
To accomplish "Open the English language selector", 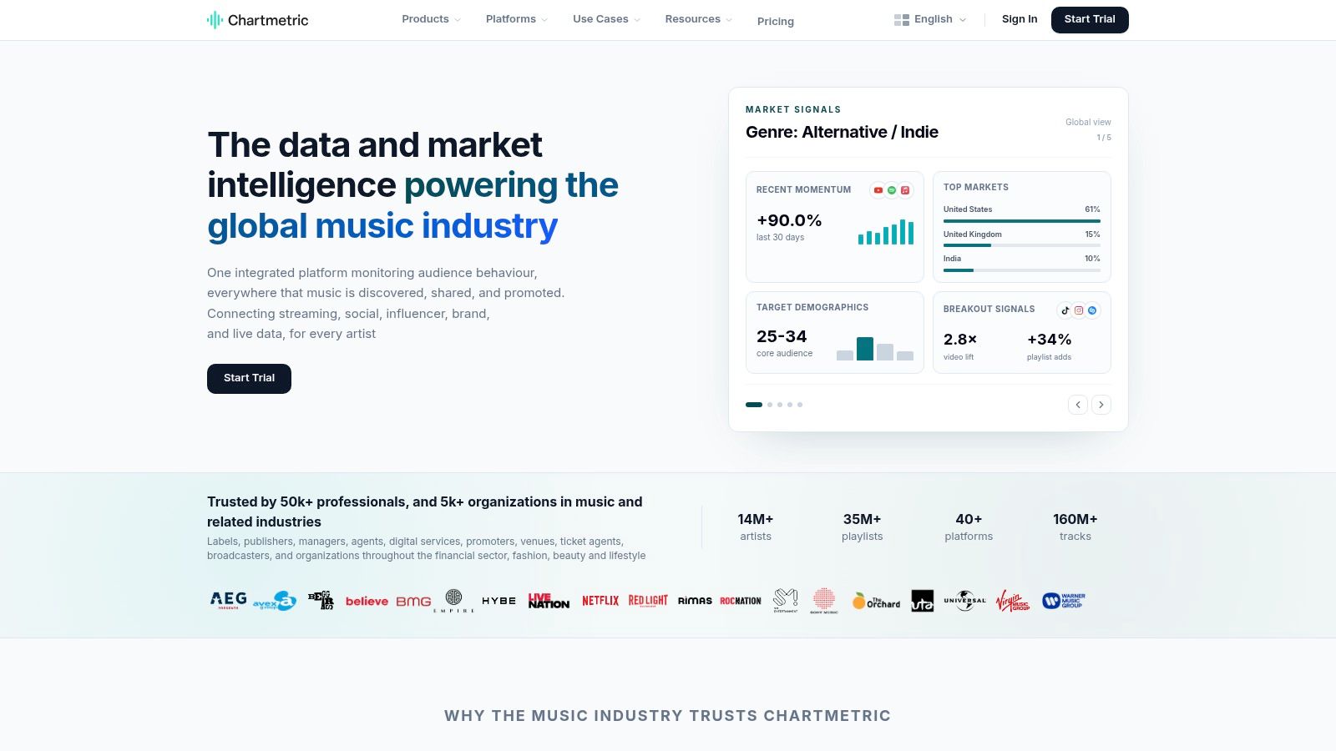I will point(930,19).
